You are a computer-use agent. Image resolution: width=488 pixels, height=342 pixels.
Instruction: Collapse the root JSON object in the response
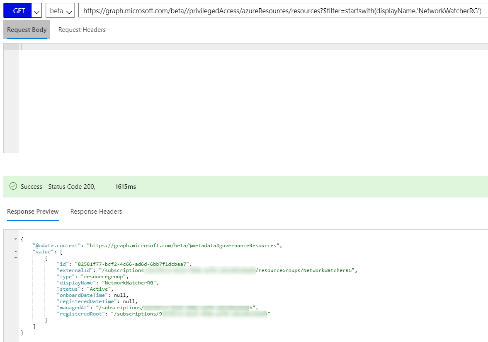pos(16,239)
